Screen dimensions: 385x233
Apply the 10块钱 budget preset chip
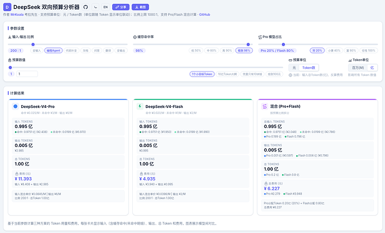pos(252,74)
